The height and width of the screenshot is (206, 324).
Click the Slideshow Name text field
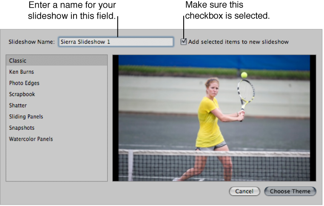[x=116, y=42]
